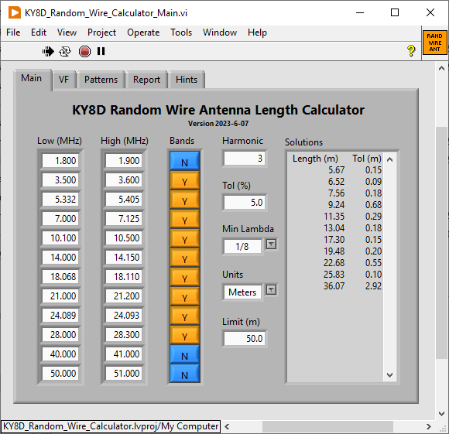The width and height of the screenshot is (449, 434).
Task: Toggle the Bands button for the 7.000 MHz row
Action: (185, 219)
